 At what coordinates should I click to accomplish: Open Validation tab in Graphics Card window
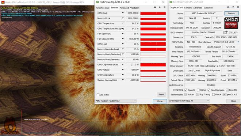pyautogui.click(x=208, y=8)
